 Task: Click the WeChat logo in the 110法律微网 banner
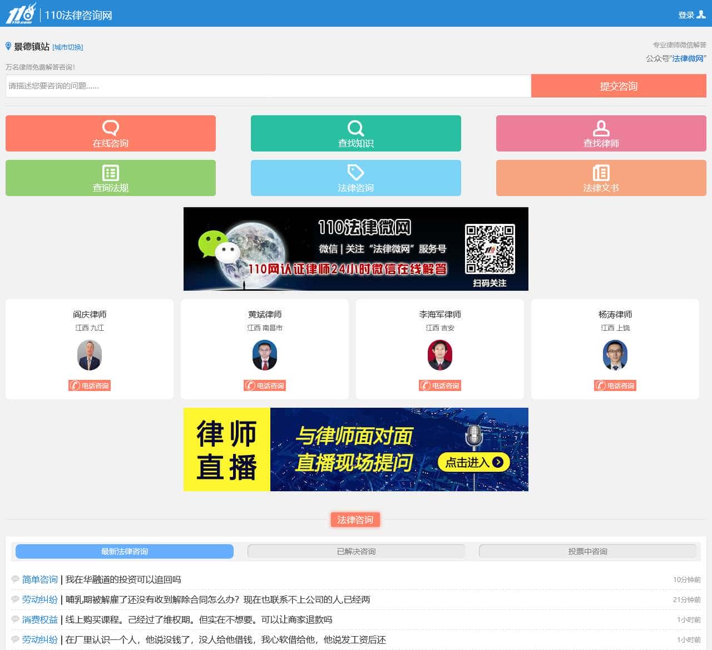pos(219,246)
